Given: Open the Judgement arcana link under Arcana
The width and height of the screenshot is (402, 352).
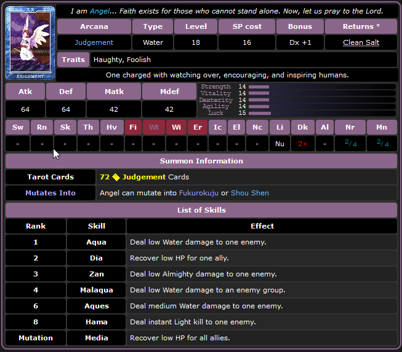Looking at the screenshot, I should click(x=94, y=42).
